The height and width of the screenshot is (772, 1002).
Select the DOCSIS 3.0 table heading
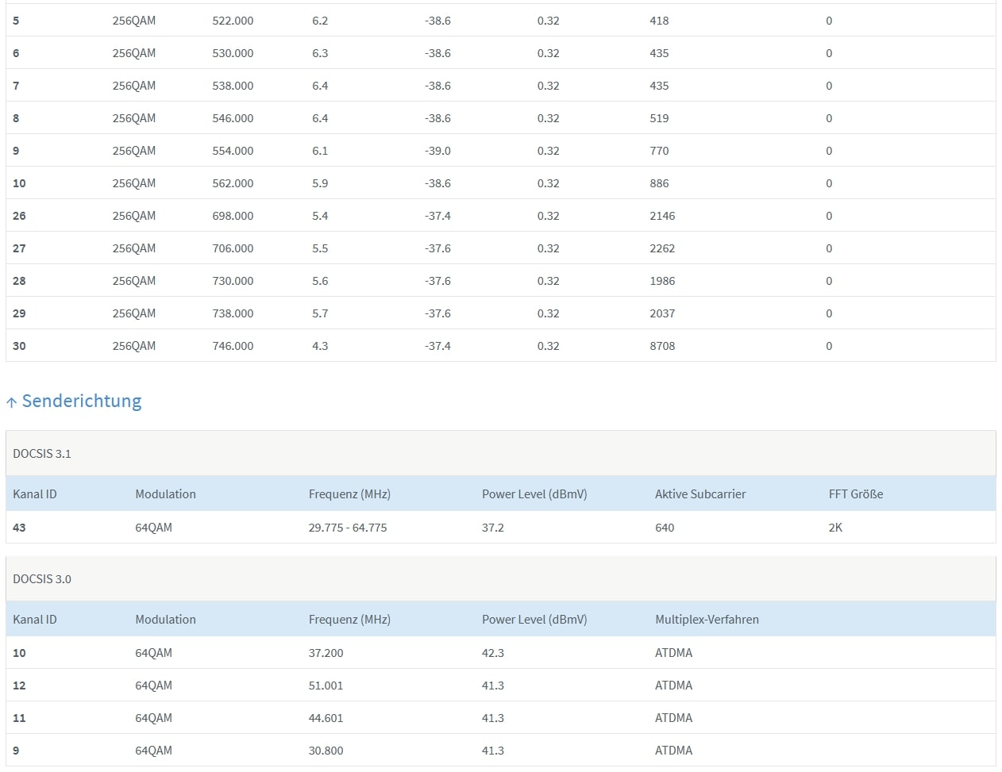point(42,579)
